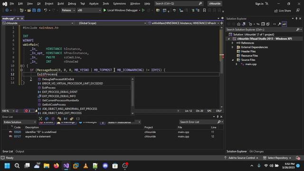Click the bookmark icon in the toolbar
The width and height of the screenshot is (304, 171).
(x=204, y=10)
